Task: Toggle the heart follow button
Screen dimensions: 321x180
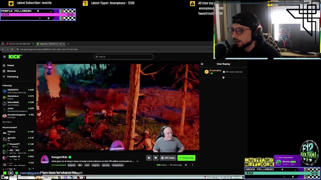Action: (155, 158)
